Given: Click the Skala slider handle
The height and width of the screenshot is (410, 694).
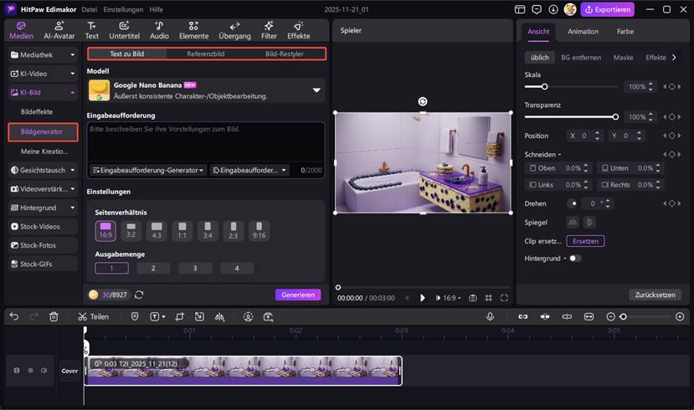Looking at the screenshot, I should point(544,87).
